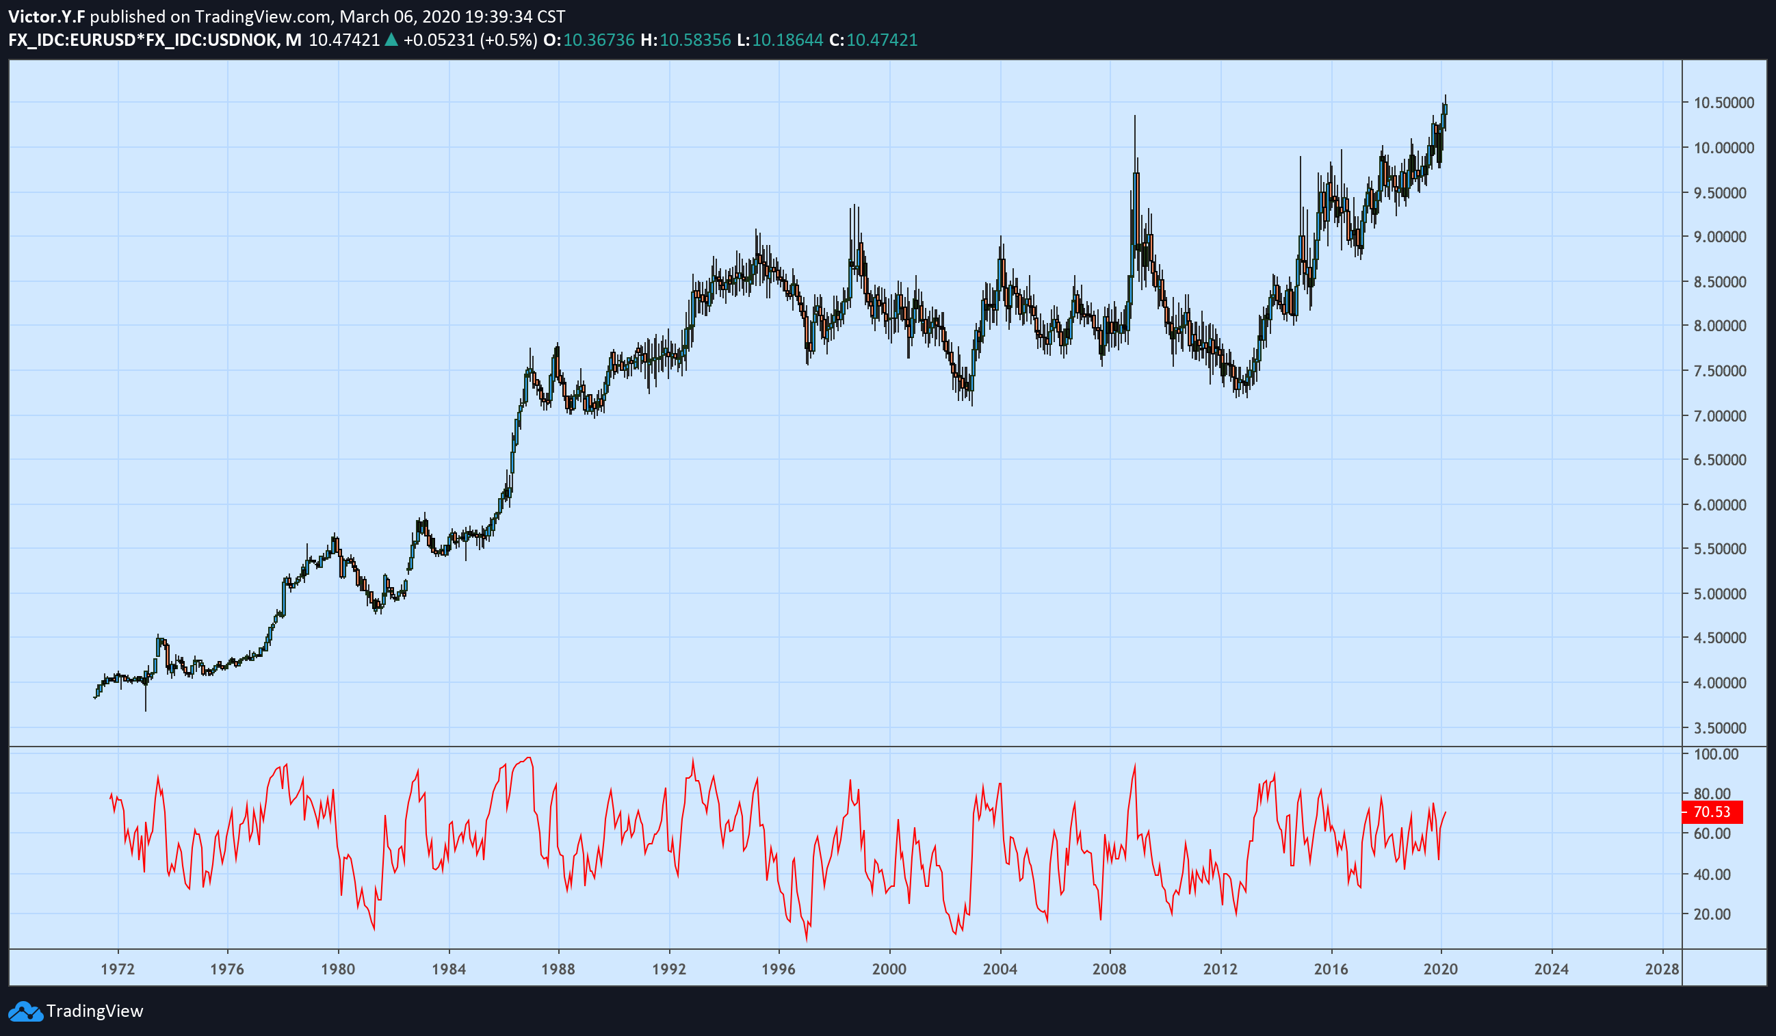Viewport: 1776px width, 1036px height.
Task: Click the 40.00 oscillator axis label
Action: [1712, 875]
